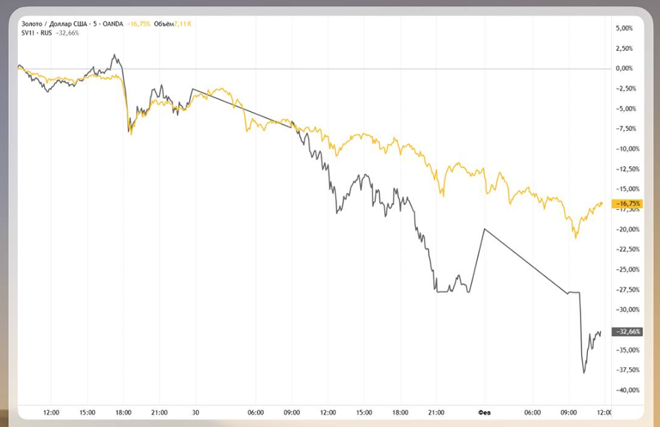Click the 'Фев' month label on time axis

[485, 413]
